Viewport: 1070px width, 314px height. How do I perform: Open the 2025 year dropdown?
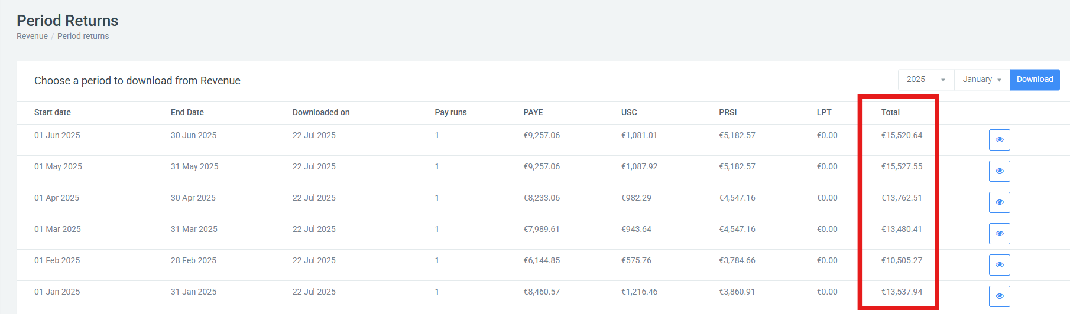click(x=925, y=80)
